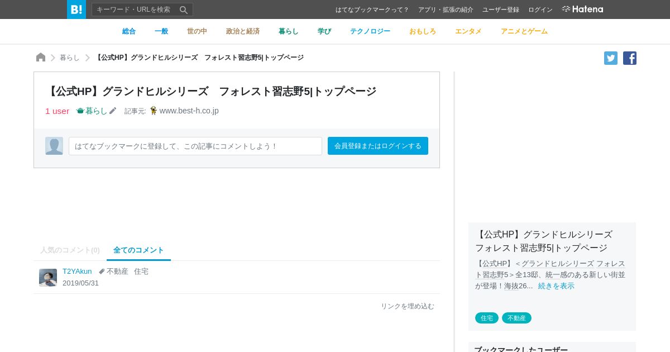Screen dimensions: 670x352
Task: Click the search magnifier icon
Action: 184,9
